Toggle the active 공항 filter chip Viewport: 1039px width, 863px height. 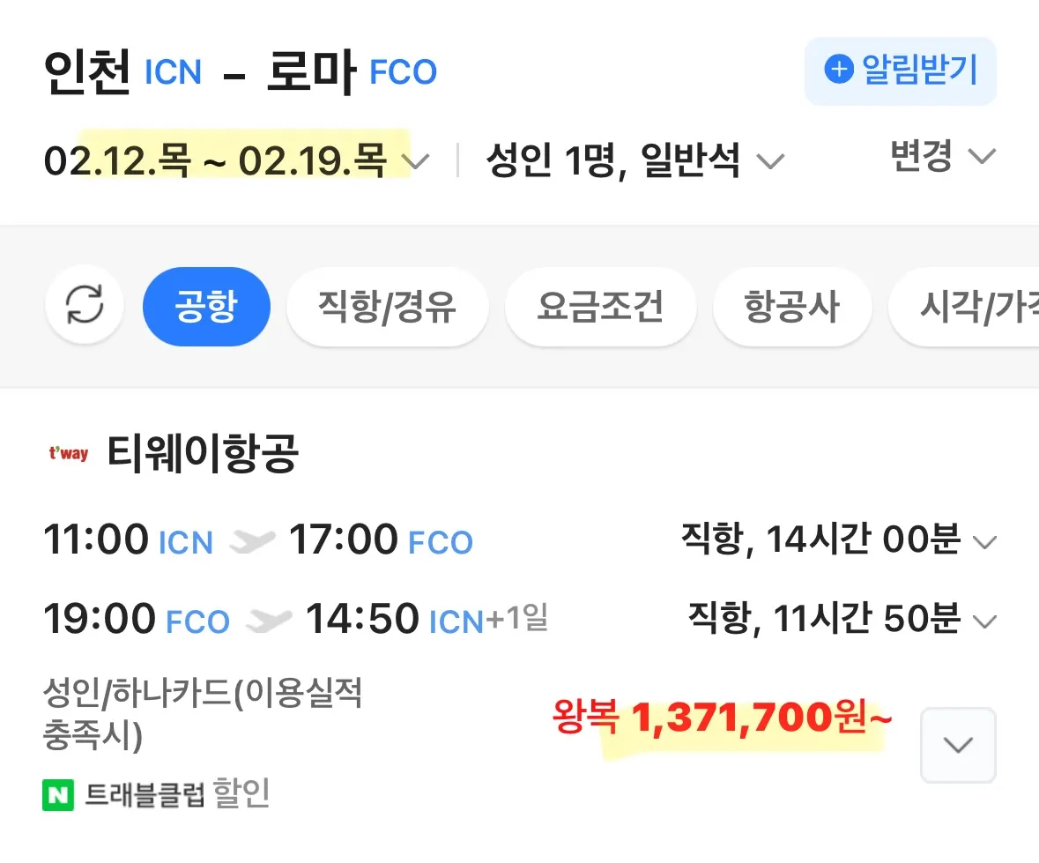(x=206, y=306)
